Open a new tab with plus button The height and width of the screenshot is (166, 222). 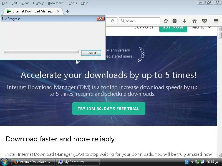coord(67,11)
